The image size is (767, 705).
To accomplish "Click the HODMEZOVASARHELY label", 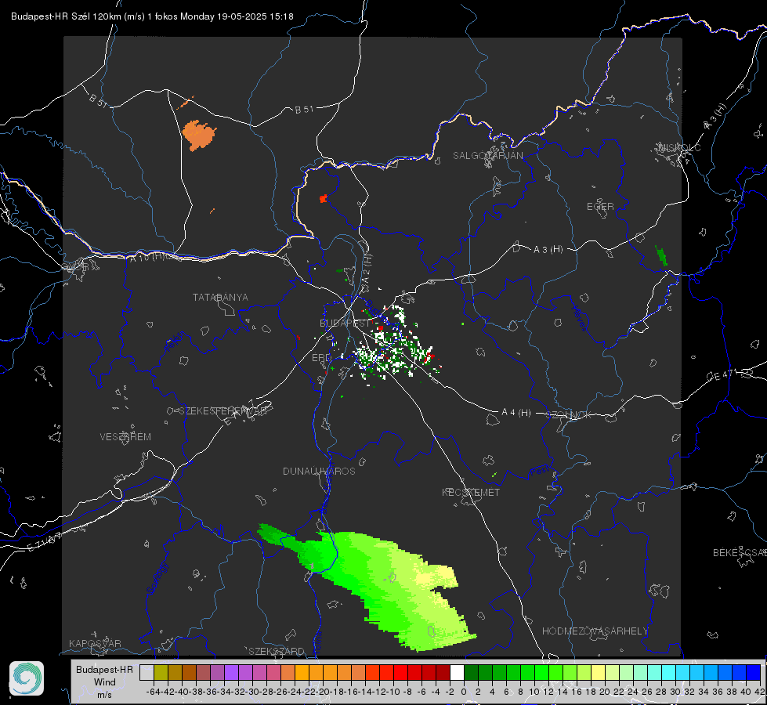I will click(595, 631).
